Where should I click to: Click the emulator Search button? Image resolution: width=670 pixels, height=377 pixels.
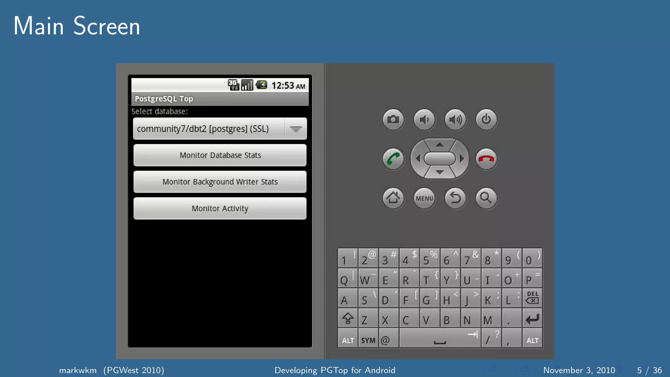[486, 198]
